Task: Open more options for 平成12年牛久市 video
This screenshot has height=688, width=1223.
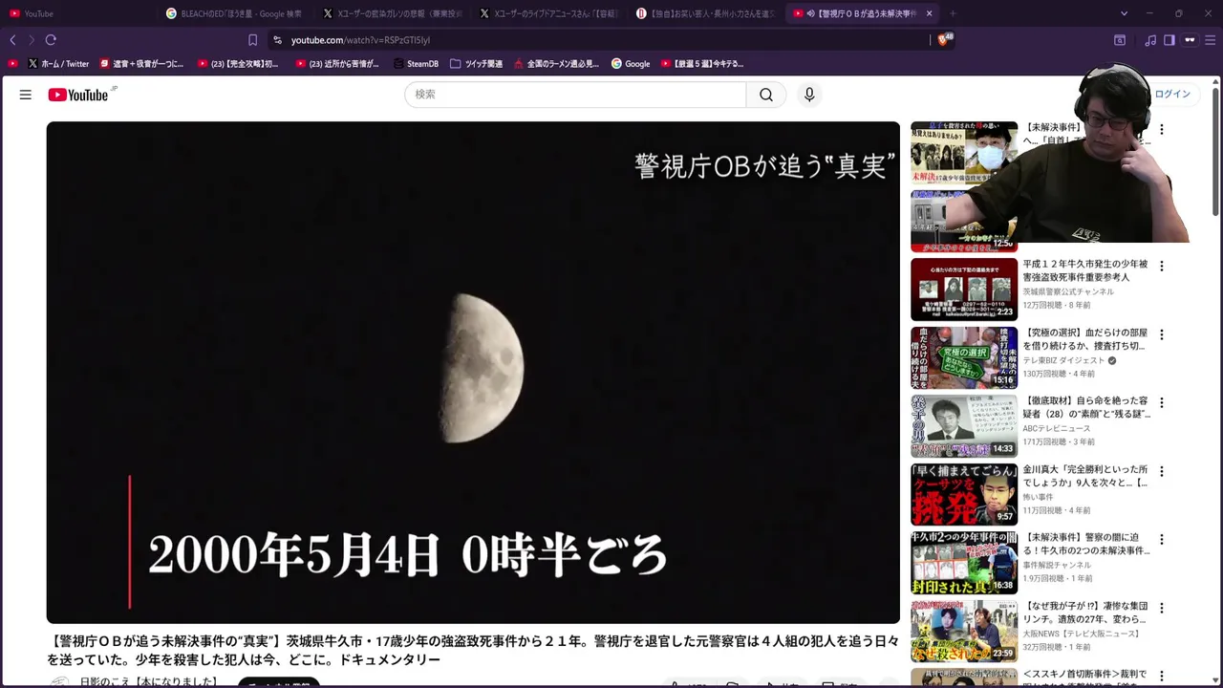Action: coord(1162,266)
